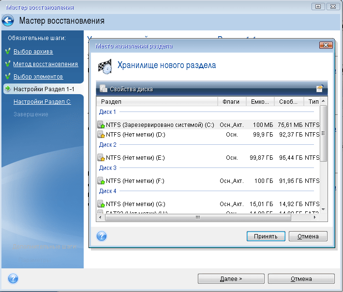The width and height of the screenshot is (343, 292).
Task: Click the Далее > button
Action: (231, 279)
